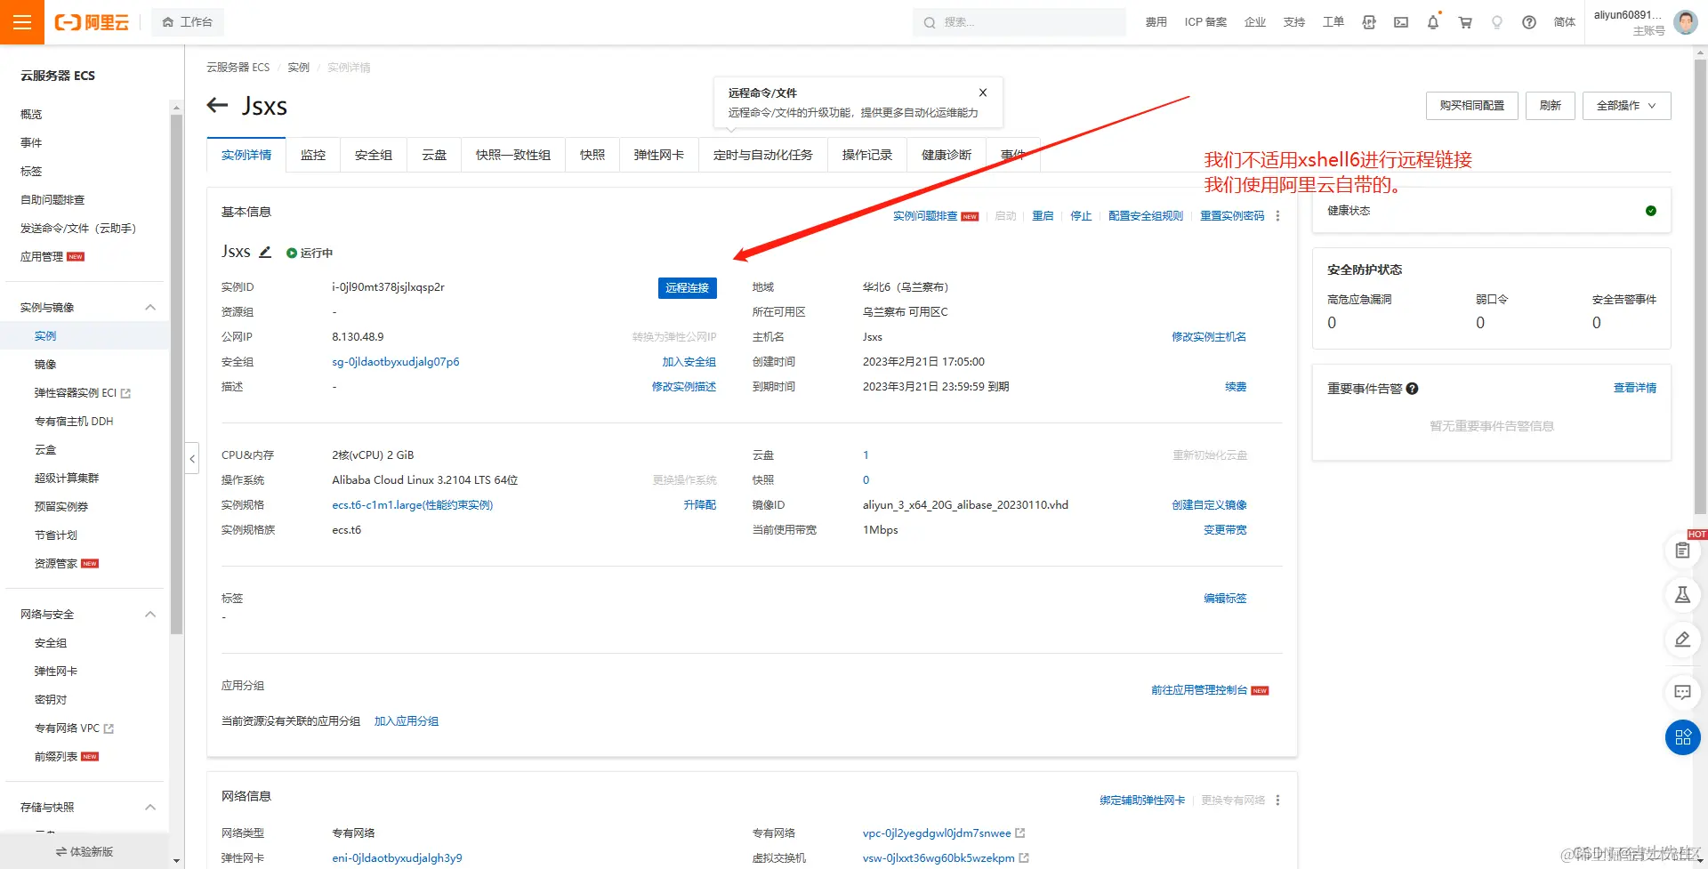1708x869 pixels.
Task: Open 概览 in the sidebar
Action: (31, 115)
